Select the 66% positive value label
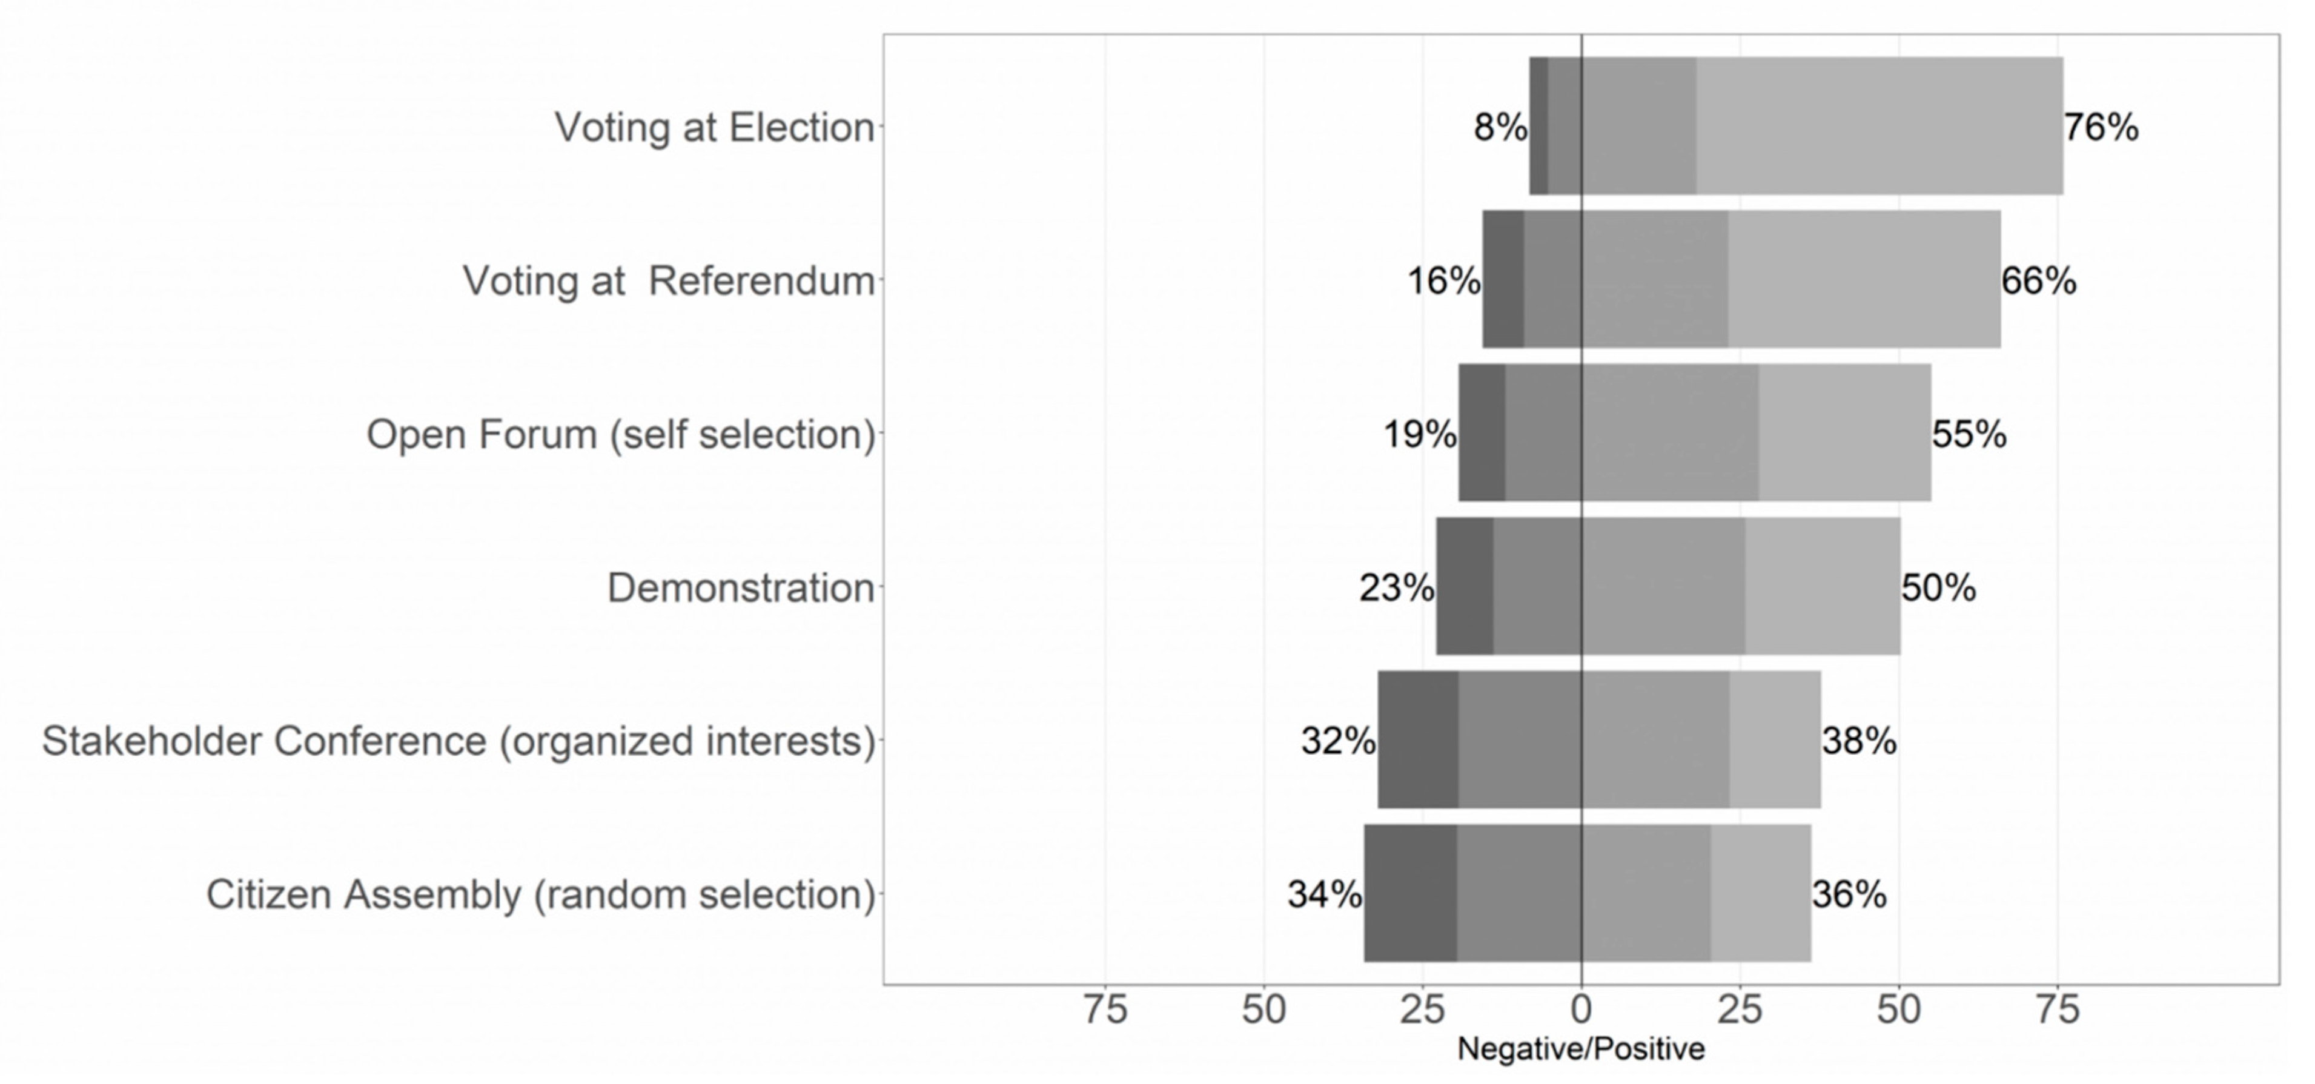The image size is (2315, 1084). [x=2039, y=282]
